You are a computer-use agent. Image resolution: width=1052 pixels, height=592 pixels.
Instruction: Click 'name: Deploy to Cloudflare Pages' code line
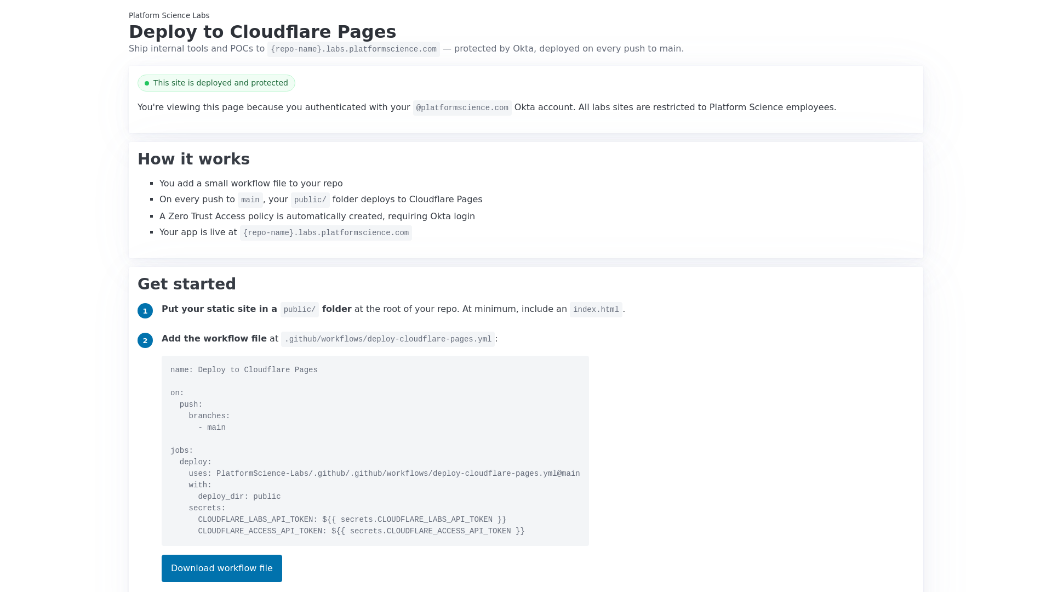coord(244,370)
